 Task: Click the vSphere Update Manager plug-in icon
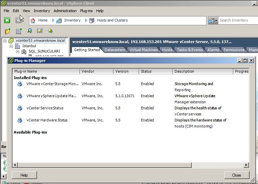[x=20, y=96]
